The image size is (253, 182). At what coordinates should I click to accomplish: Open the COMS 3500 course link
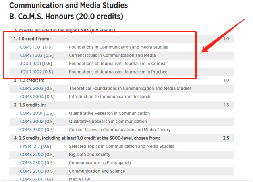(x=31, y=130)
